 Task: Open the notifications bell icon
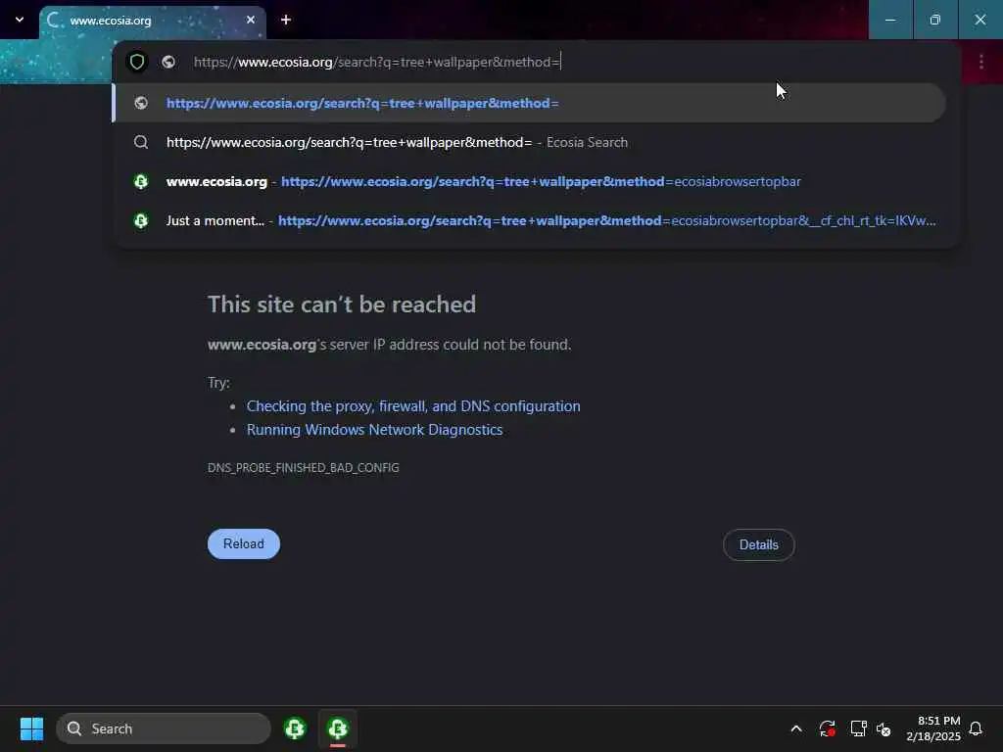[x=976, y=728]
